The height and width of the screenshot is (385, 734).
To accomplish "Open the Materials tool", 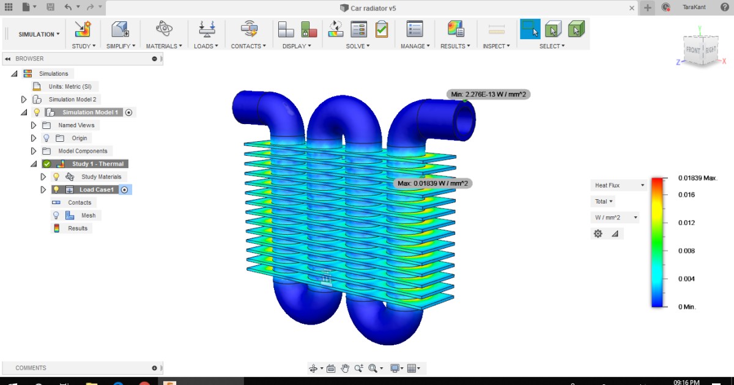I will (x=163, y=29).
